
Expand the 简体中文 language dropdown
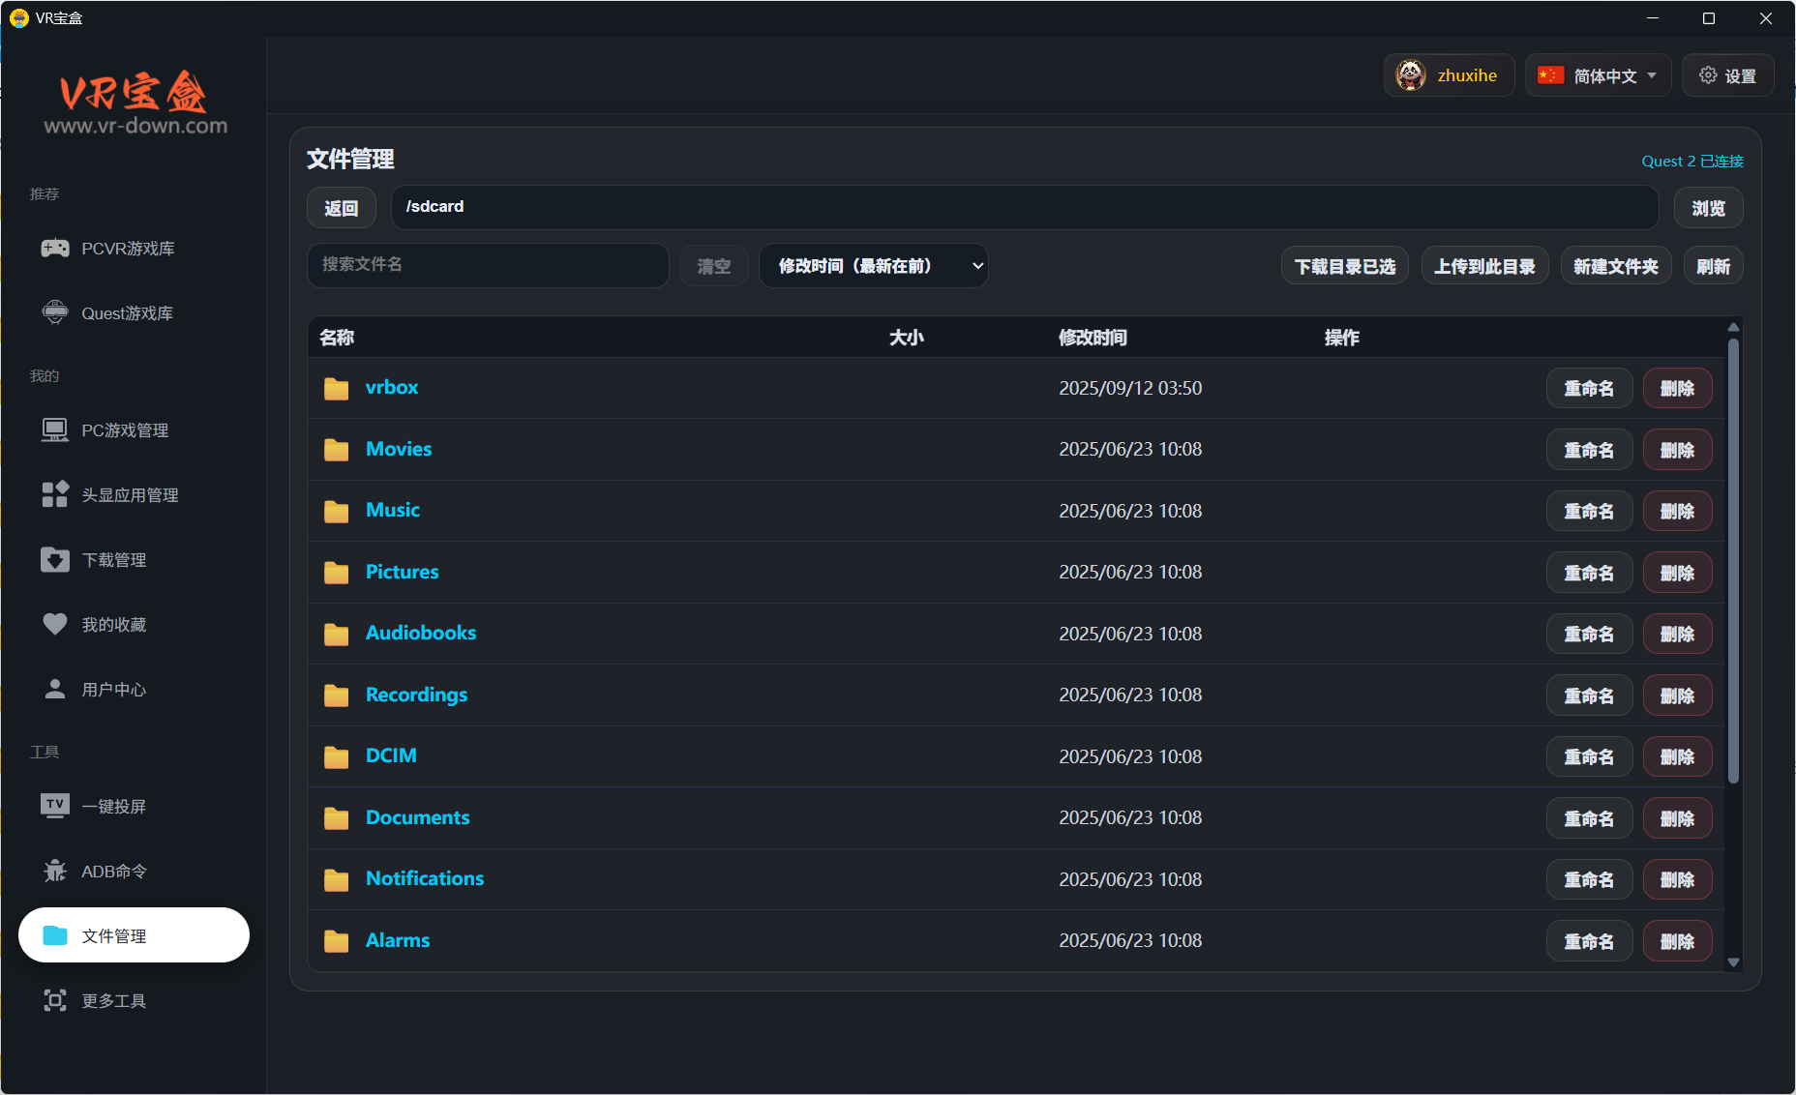pos(1598,75)
